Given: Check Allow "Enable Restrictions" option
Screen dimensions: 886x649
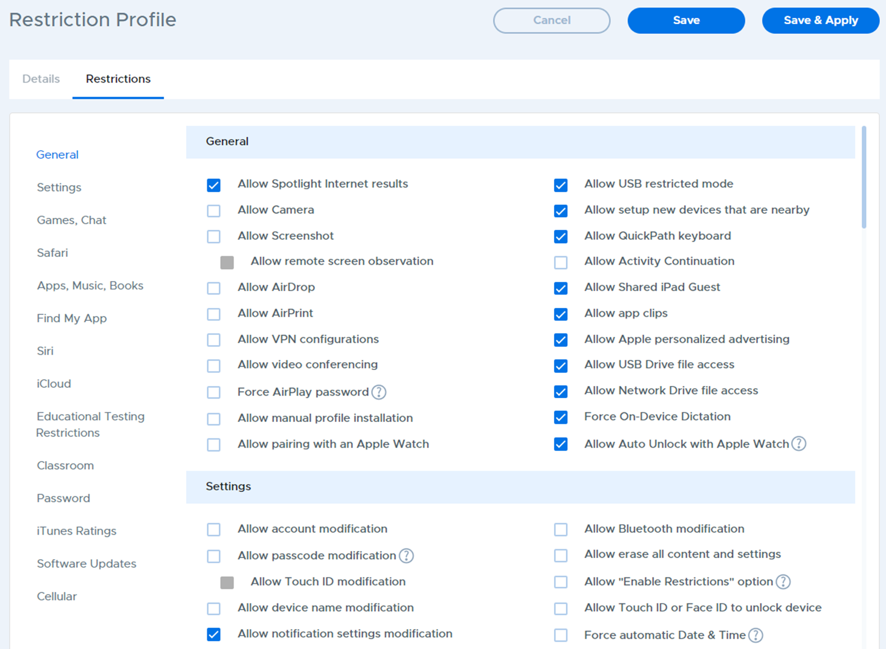Looking at the screenshot, I should click(x=561, y=582).
